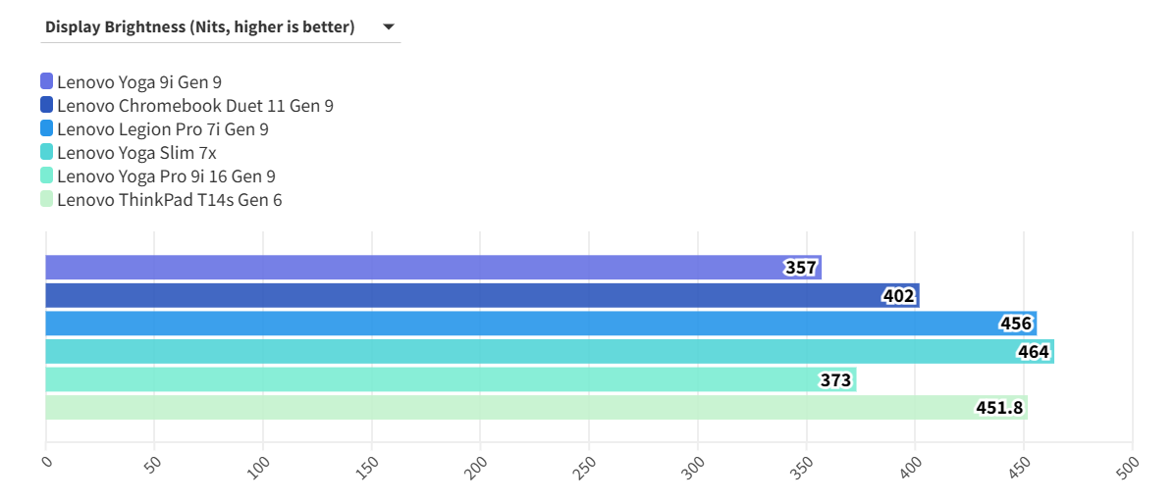Image resolution: width=1176 pixels, height=501 pixels.
Task: Click the ThinkPad T14s Gen 6 legend swatch
Action: click(x=47, y=199)
